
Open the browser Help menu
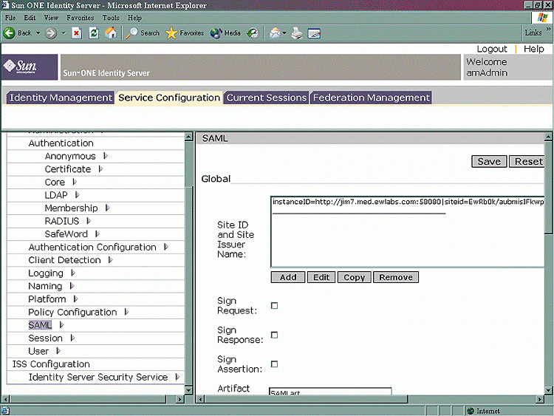(x=134, y=18)
